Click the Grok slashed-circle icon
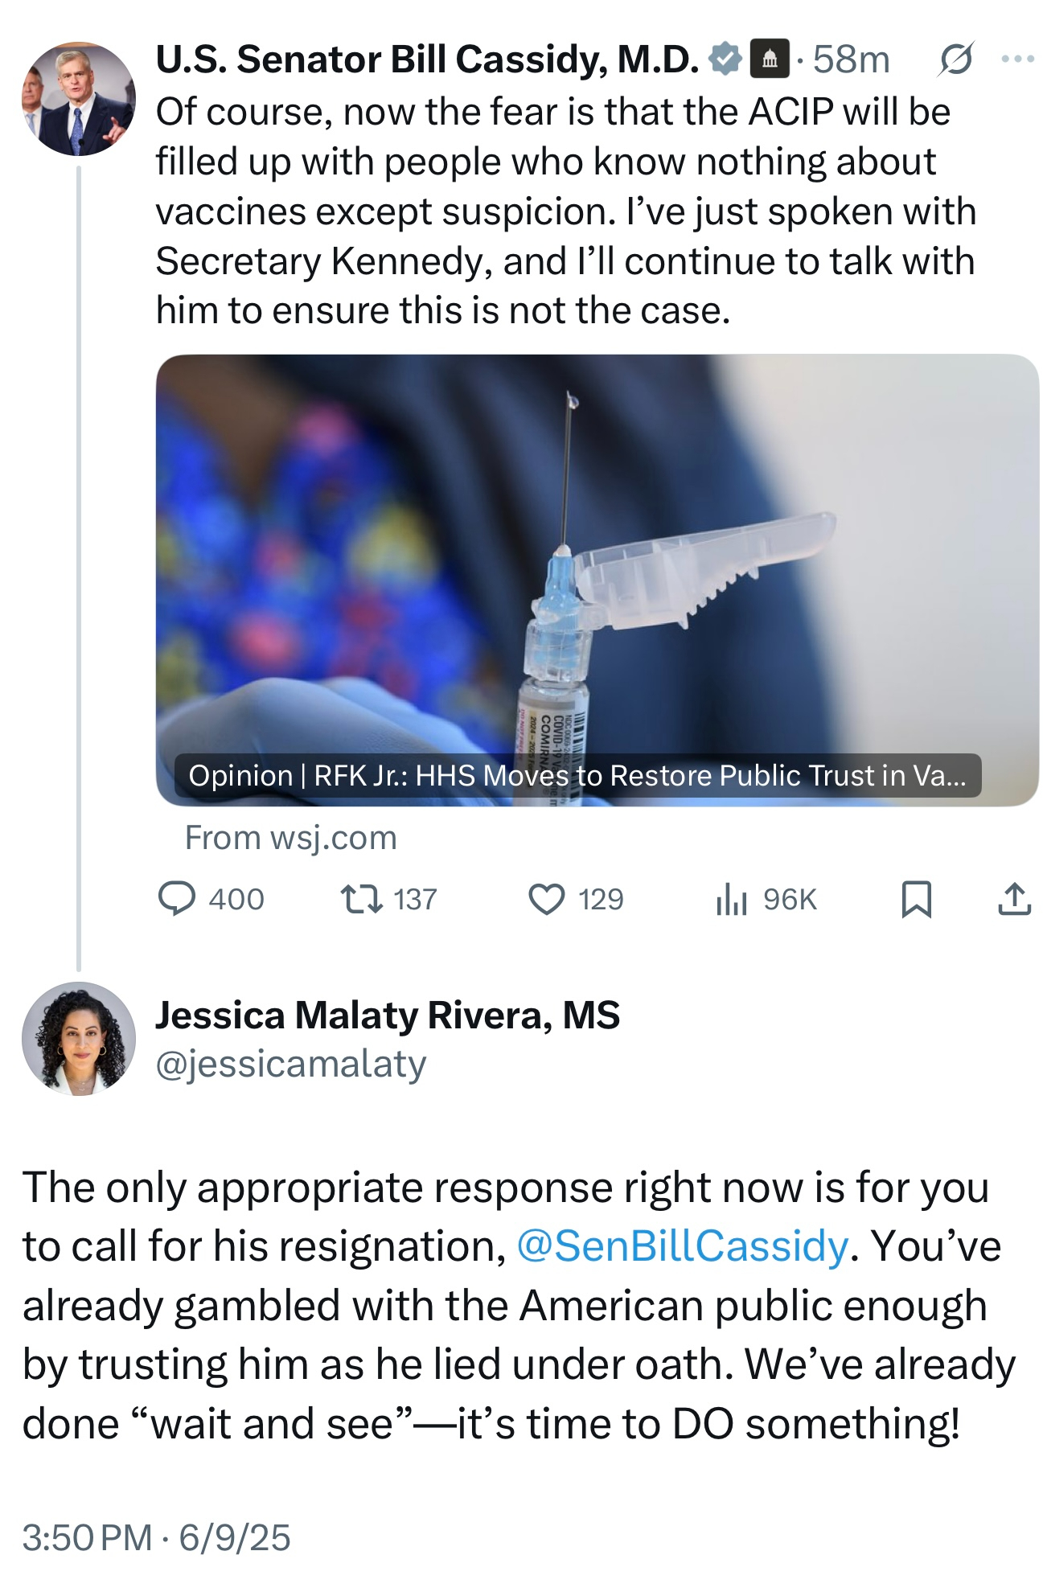The height and width of the screenshot is (1592, 1043). [955, 59]
